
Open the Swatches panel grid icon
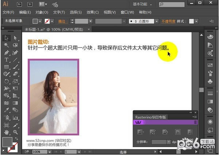point(210,65)
